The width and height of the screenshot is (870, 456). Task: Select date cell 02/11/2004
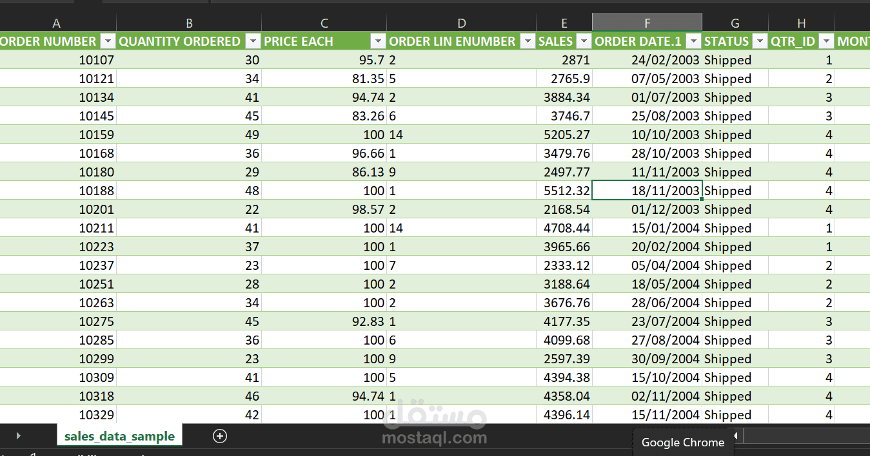pyautogui.click(x=647, y=396)
